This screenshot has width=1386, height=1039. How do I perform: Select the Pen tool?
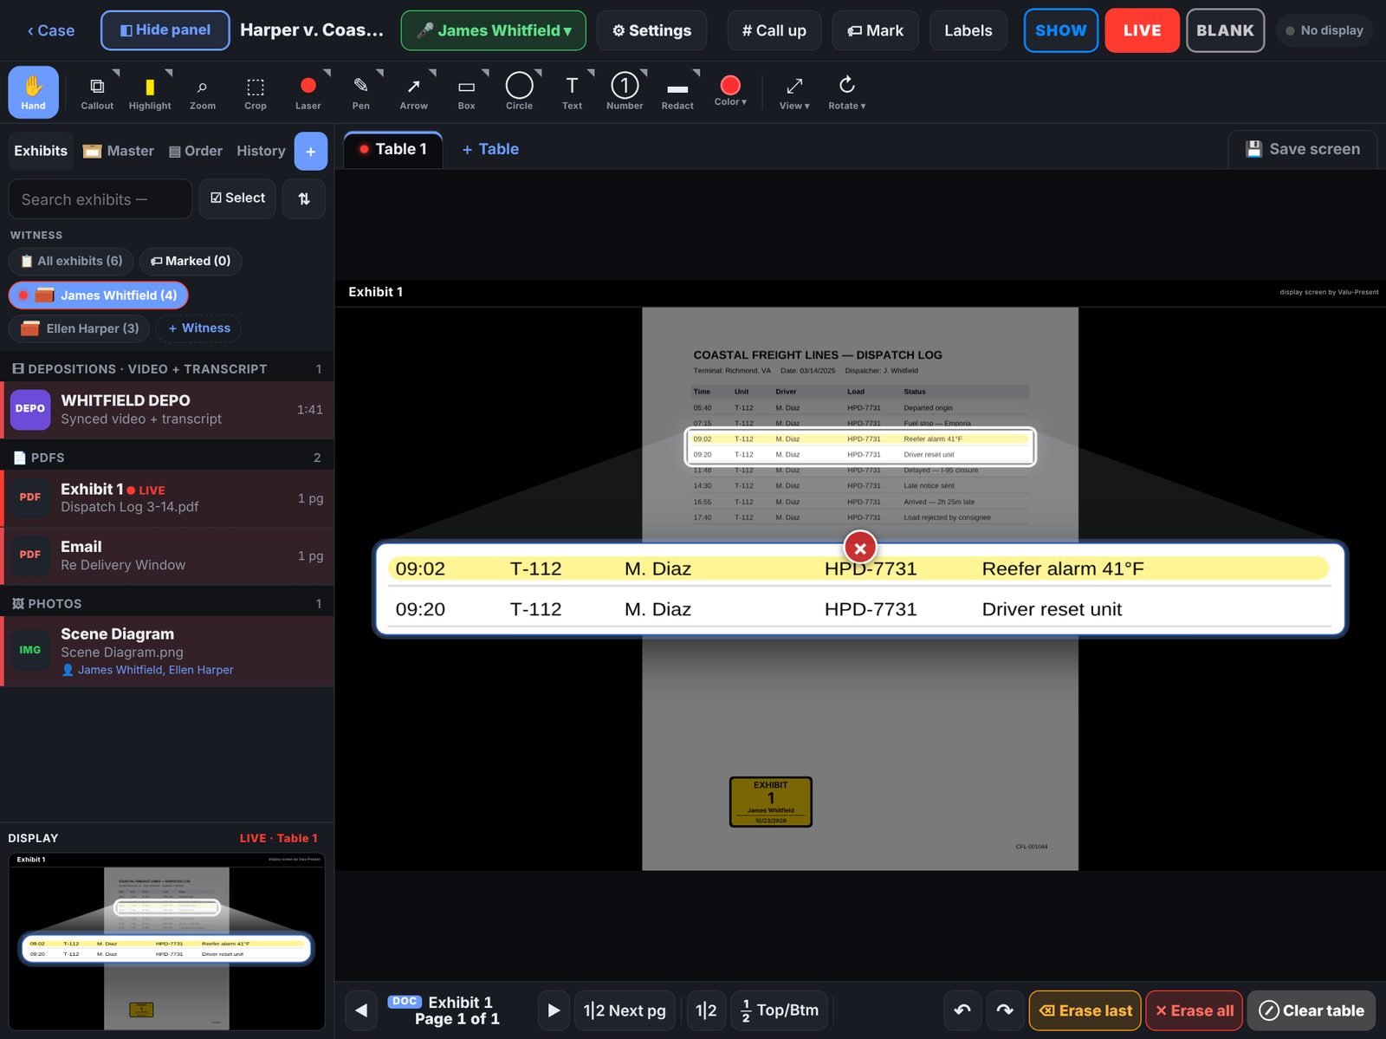click(x=361, y=92)
